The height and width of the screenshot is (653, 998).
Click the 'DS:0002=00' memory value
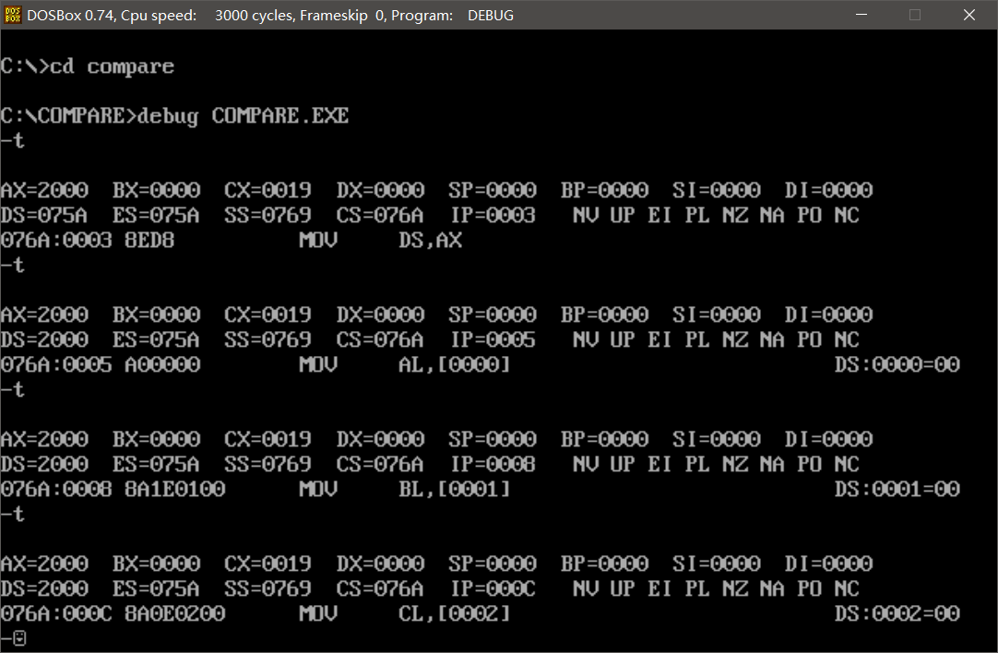[897, 613]
